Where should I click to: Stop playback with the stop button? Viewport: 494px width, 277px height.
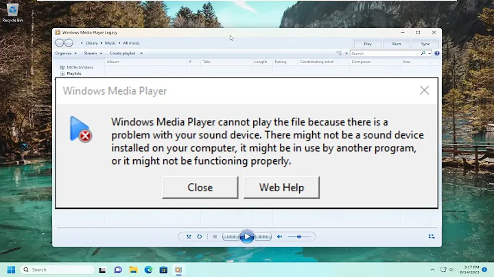point(215,237)
